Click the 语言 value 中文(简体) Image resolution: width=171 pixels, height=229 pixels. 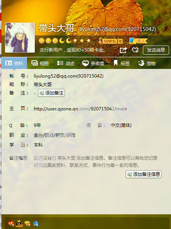click(121, 125)
